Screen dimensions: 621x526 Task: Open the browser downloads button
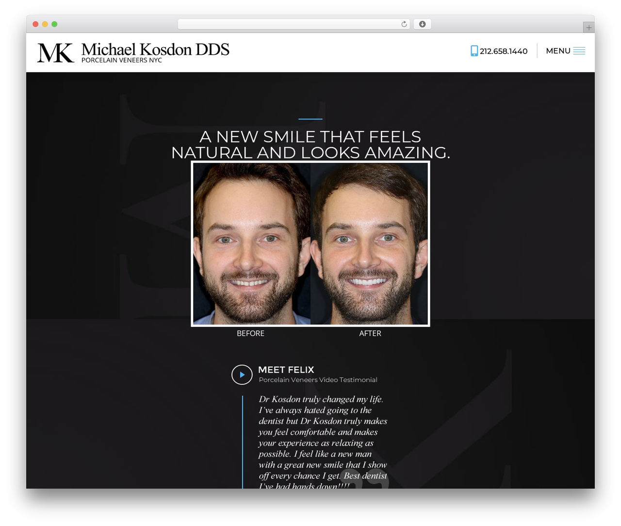[422, 24]
